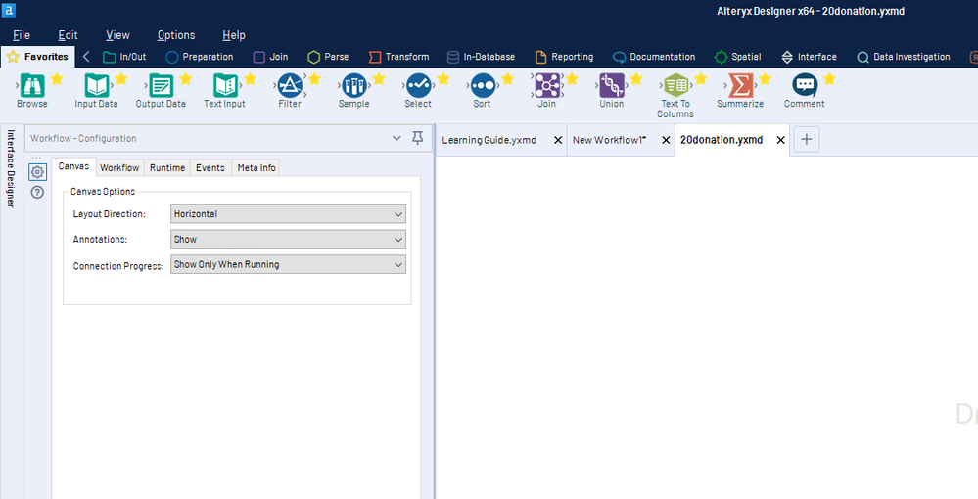This screenshot has width=978, height=499.
Task: Unfavorite the Filter tool star
Action: (314, 78)
